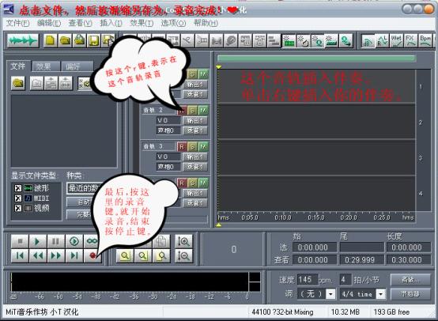Toggle the MIDI file type checkbox

click(18, 198)
